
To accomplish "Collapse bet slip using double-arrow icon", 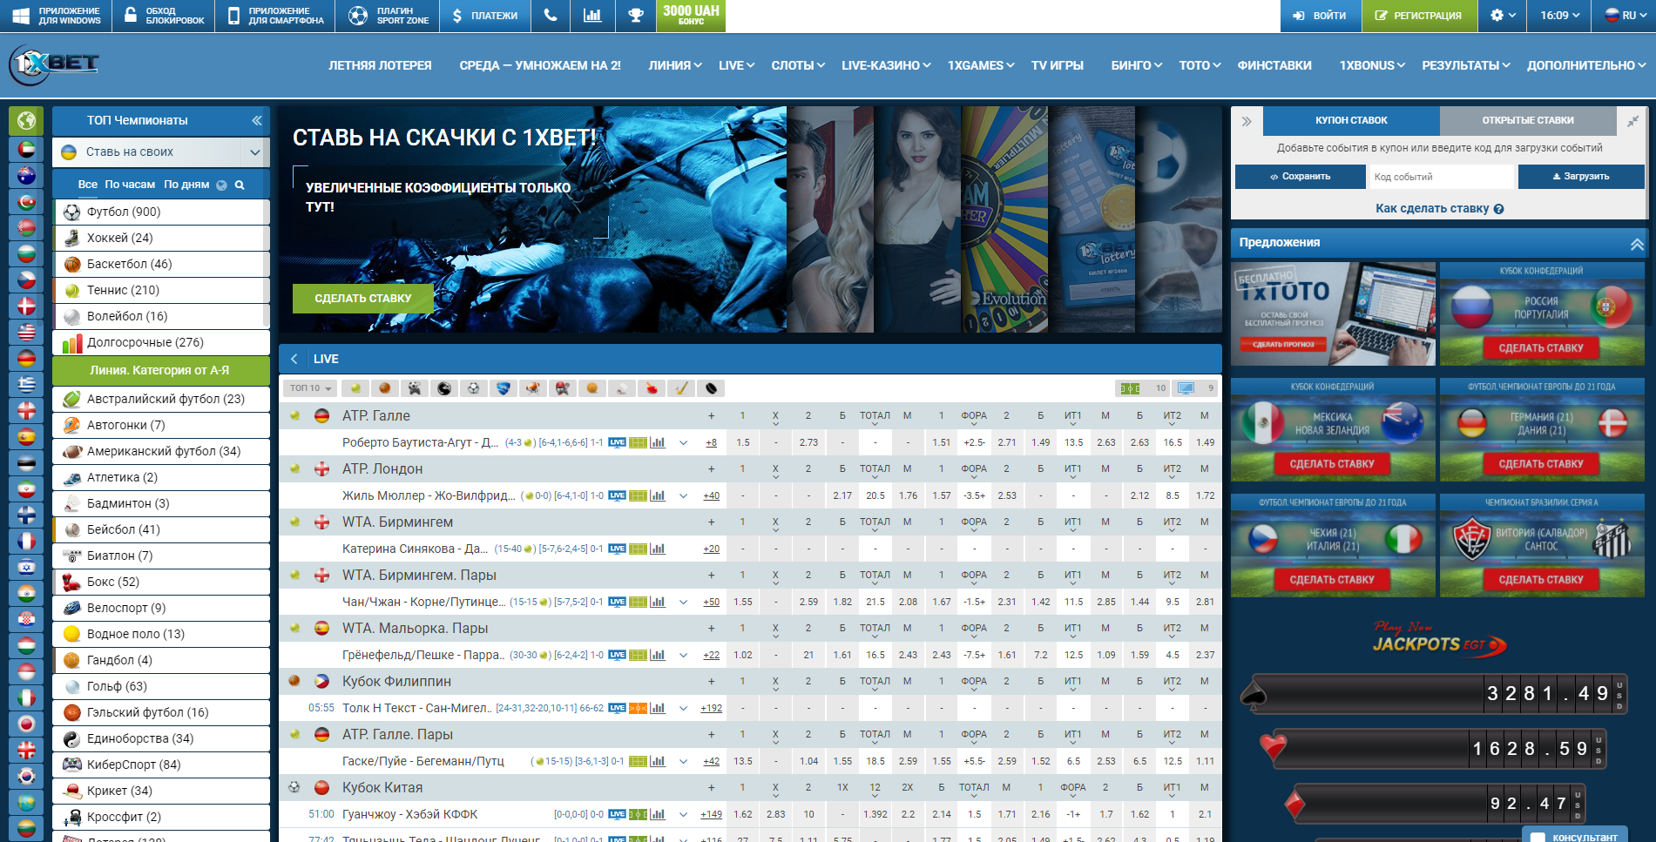I will (1247, 121).
